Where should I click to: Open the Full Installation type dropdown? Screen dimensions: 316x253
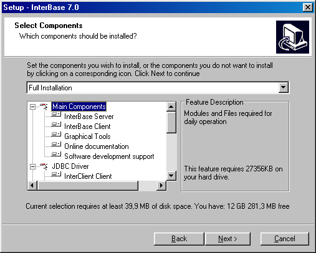[x=284, y=87]
